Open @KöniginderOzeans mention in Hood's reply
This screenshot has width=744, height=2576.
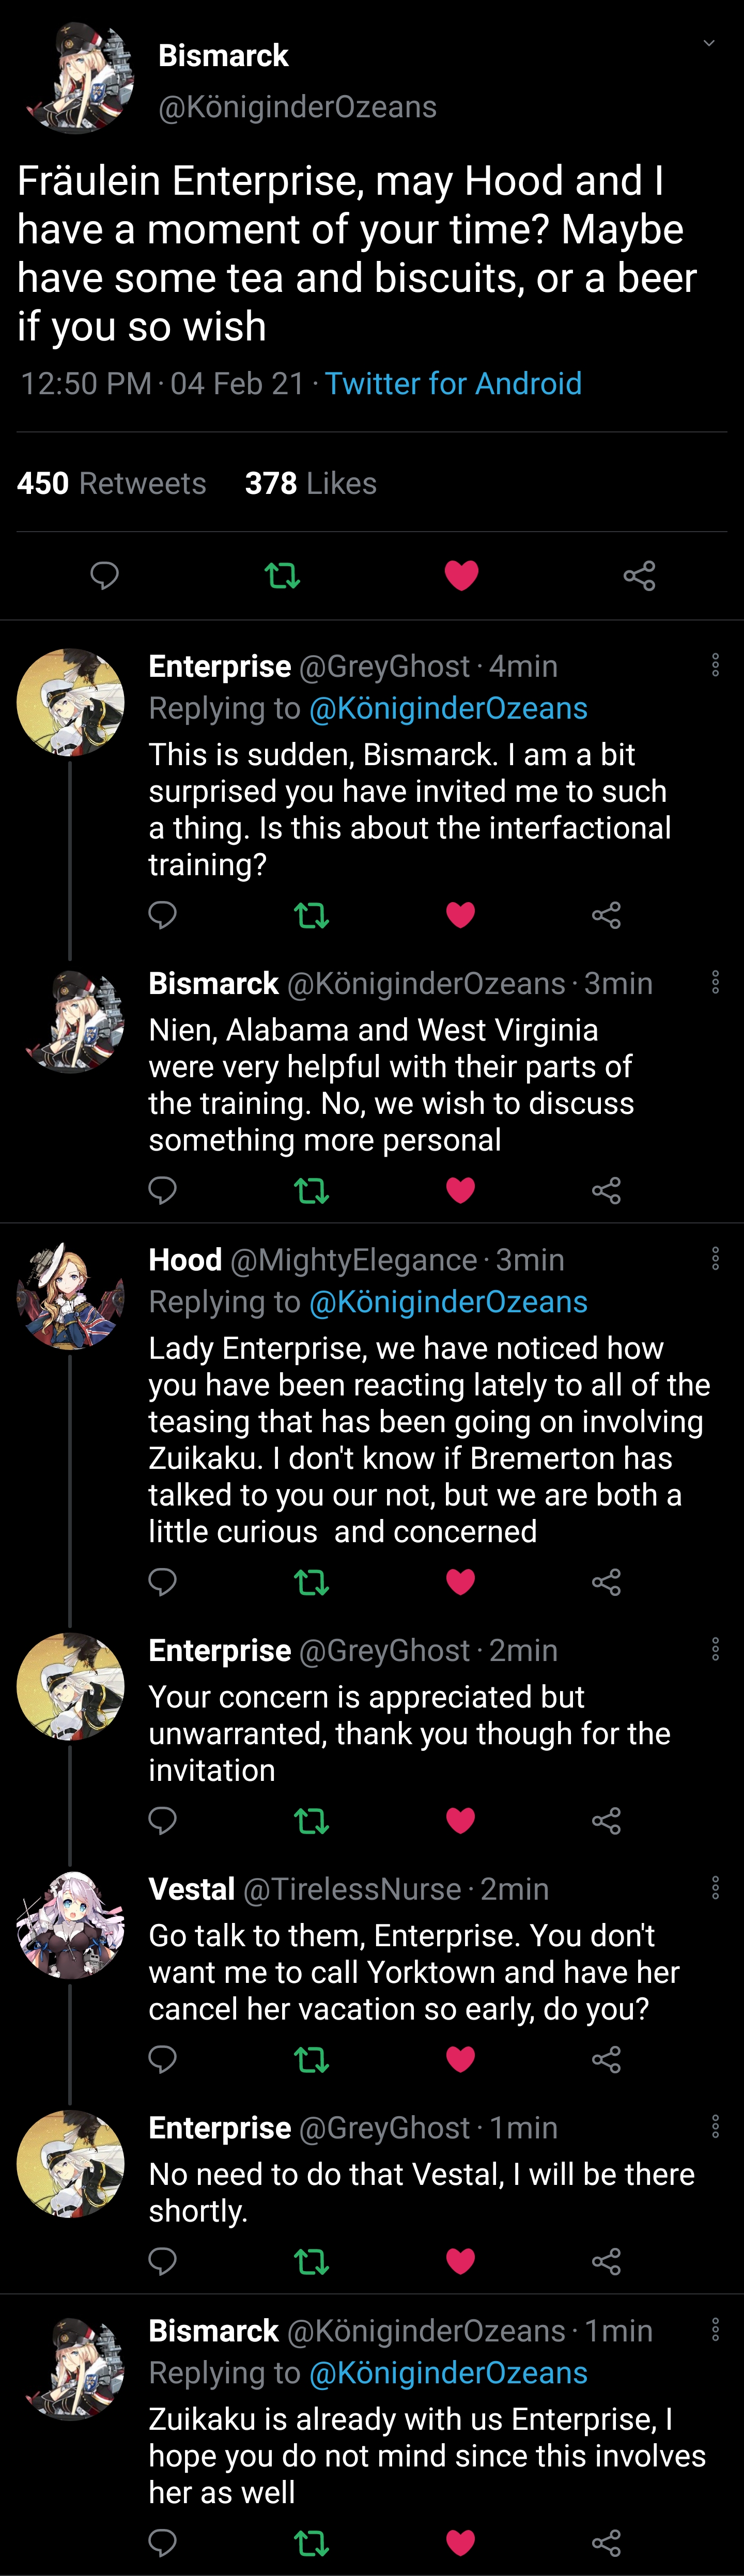pos(448,1301)
